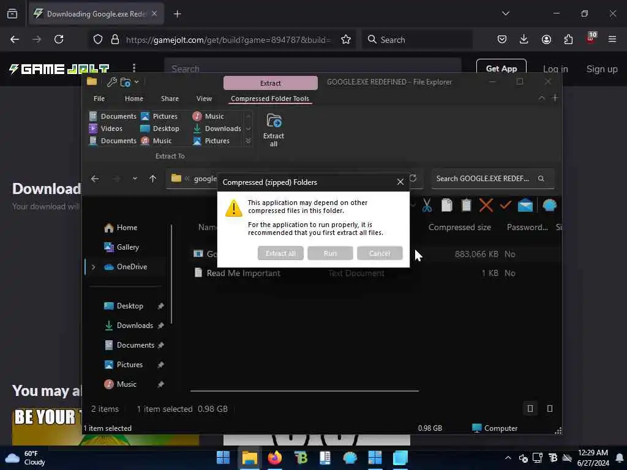The image size is (627, 470).
Task: Switch to large icons view layout button
Action: [550, 408]
